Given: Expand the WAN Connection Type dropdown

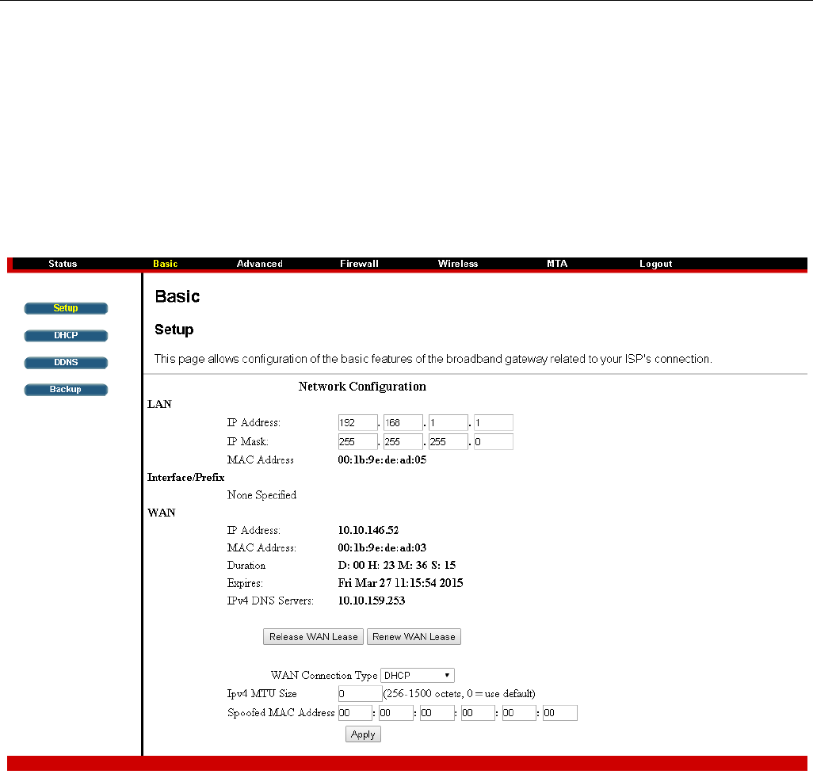Looking at the screenshot, I should point(418,676).
